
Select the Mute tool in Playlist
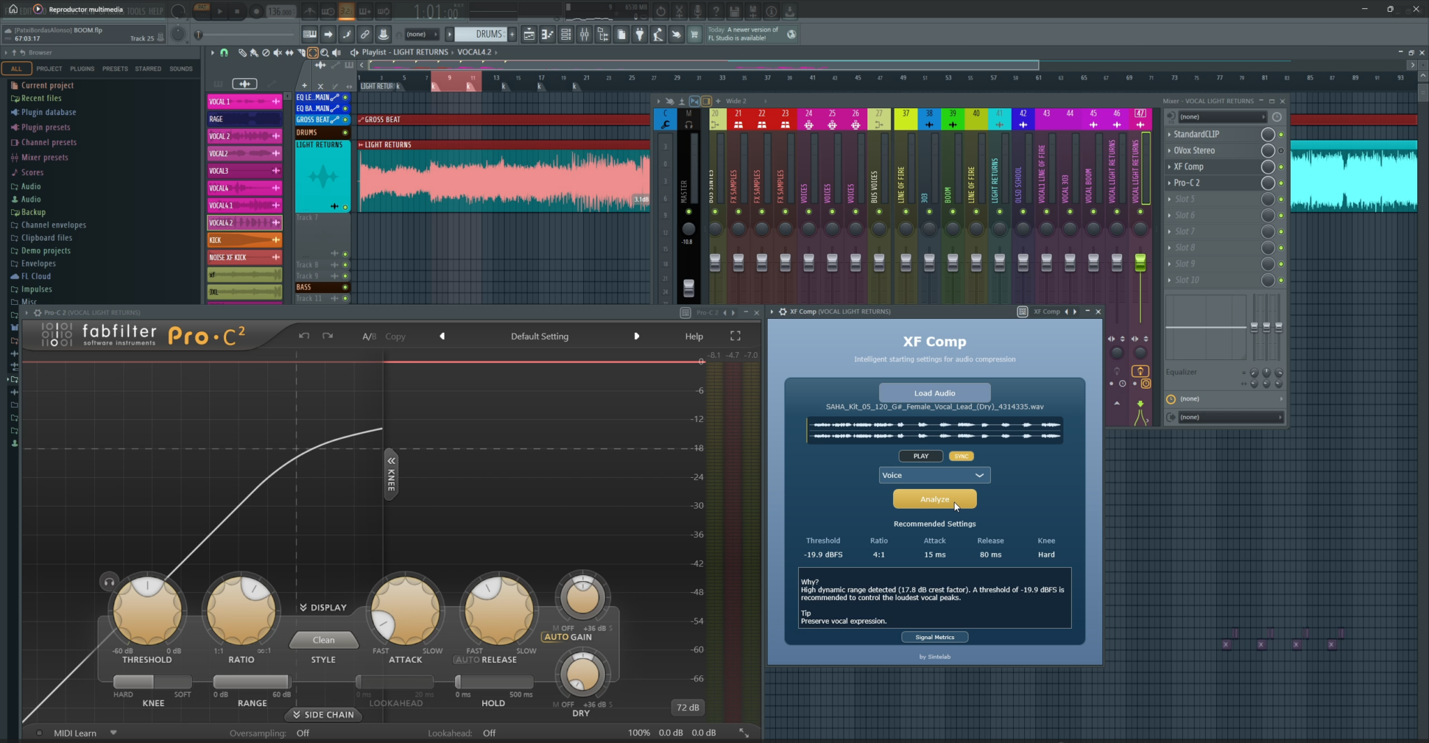point(277,52)
